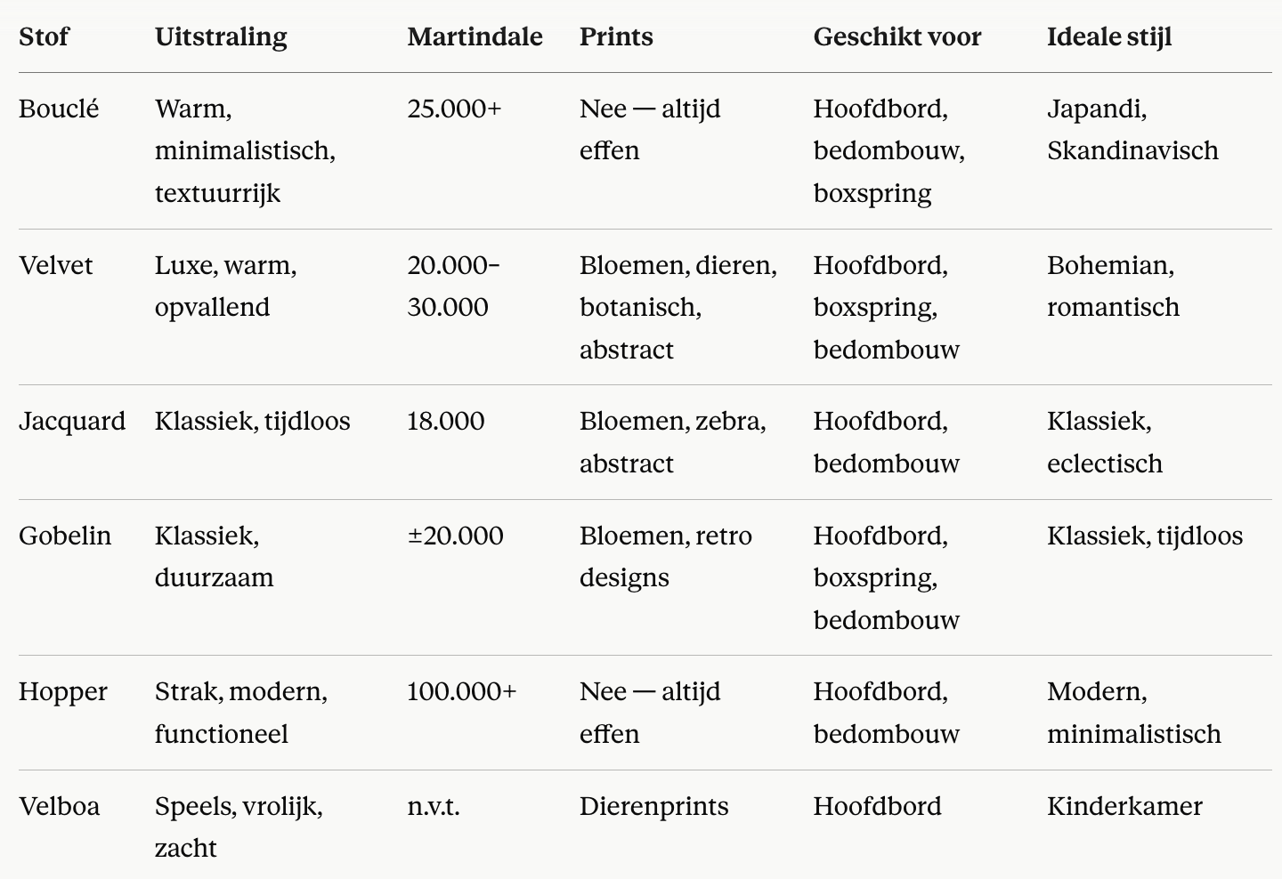
Task: Select the n.v.t. cell for Velboa
Action: coord(434,806)
